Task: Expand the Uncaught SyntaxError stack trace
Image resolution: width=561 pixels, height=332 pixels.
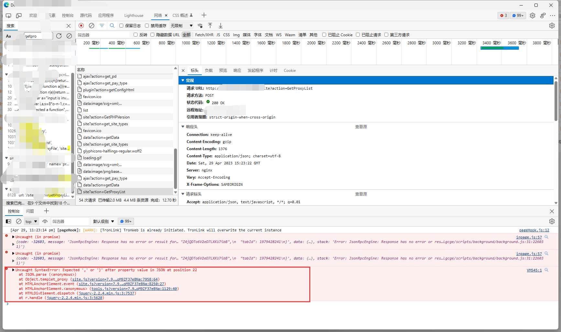Action: (13, 270)
